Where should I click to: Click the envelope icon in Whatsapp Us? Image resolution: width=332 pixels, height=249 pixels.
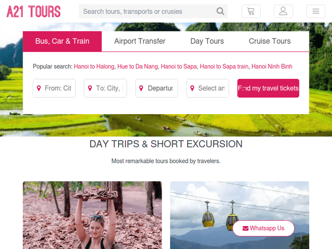point(245,229)
